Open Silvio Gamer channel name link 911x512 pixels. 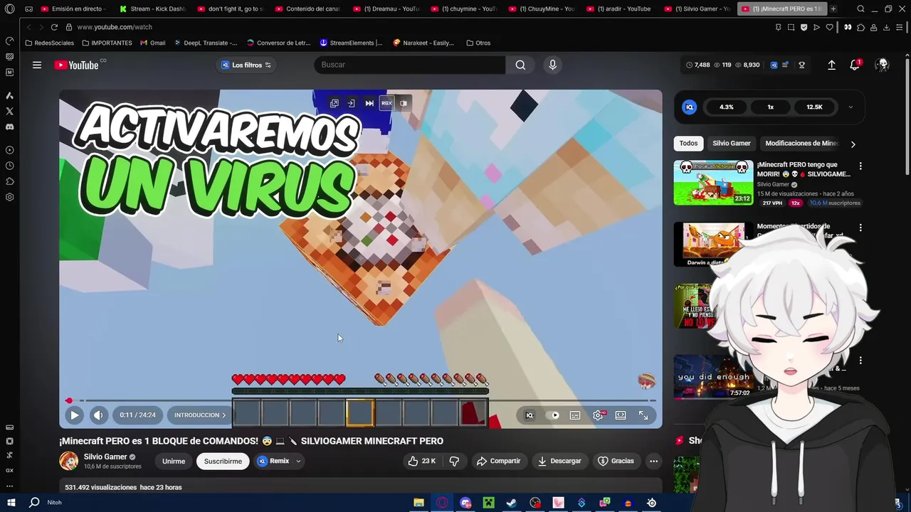[105, 457]
